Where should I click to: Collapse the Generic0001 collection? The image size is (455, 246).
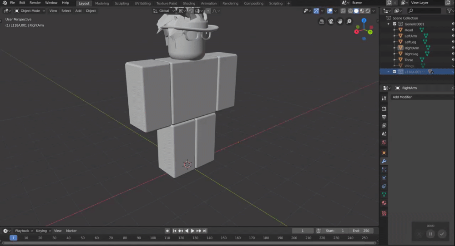point(389,24)
